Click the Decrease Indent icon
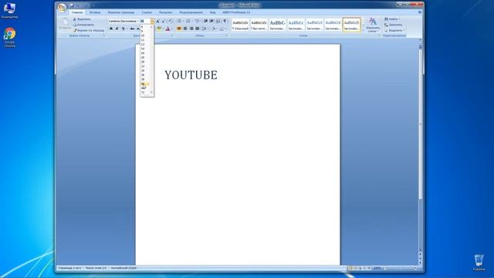The image size is (494, 278). click(206, 21)
